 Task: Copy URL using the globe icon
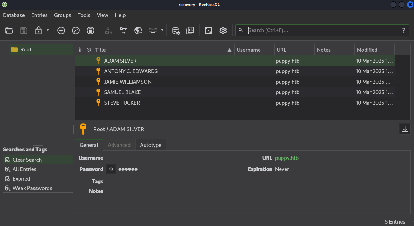tap(138, 30)
